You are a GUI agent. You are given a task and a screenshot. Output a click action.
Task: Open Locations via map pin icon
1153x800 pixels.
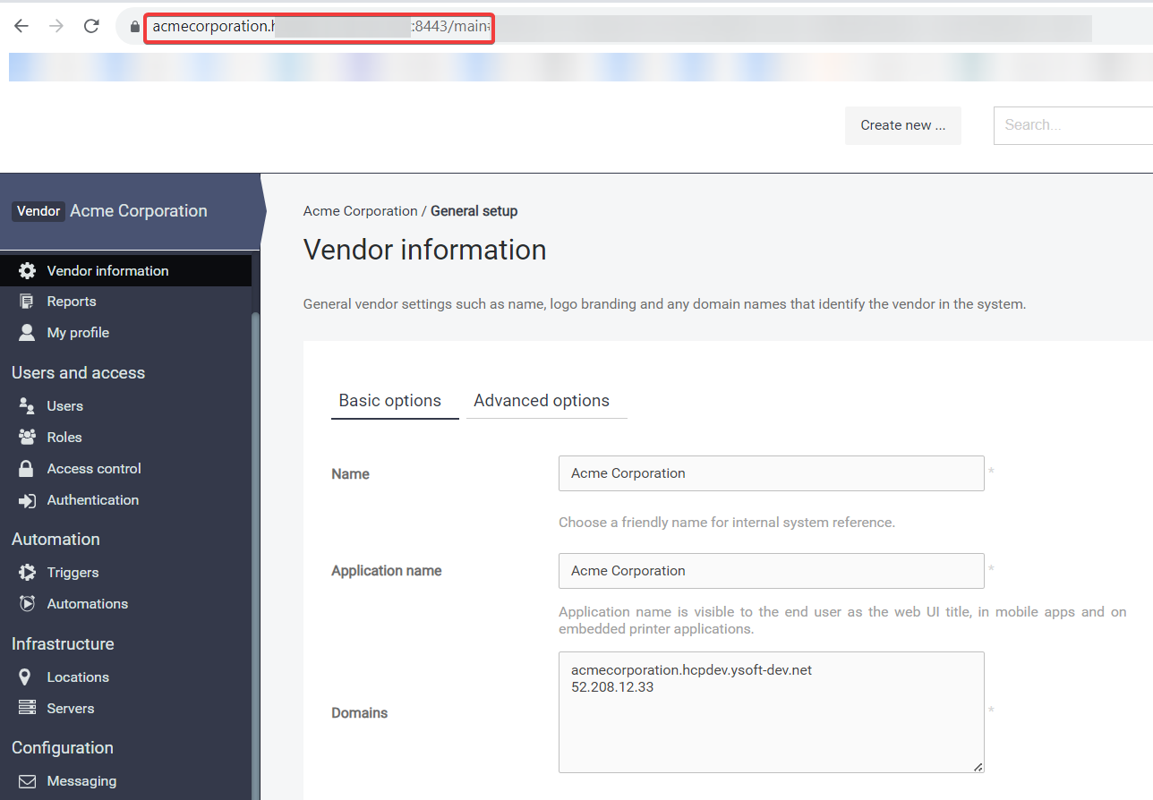click(x=26, y=677)
